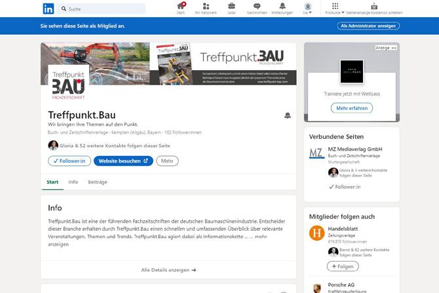Click Folgen button for Handelsblatt
Viewport: 439px width, 293px height.
[343, 266]
